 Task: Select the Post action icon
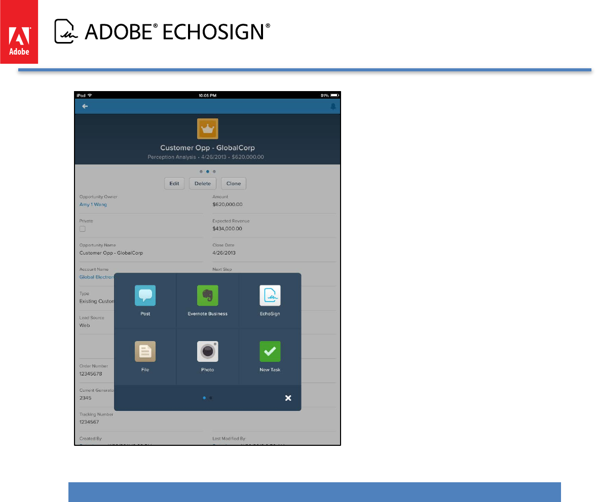pos(145,296)
